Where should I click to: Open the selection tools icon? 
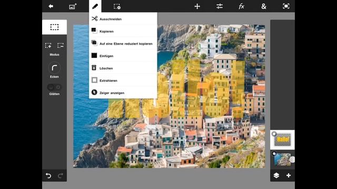(x=117, y=6)
